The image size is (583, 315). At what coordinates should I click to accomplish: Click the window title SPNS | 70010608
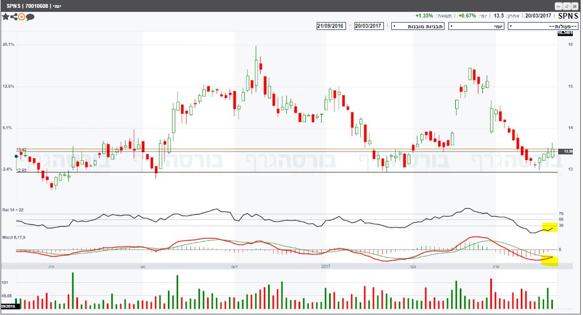tap(27, 6)
